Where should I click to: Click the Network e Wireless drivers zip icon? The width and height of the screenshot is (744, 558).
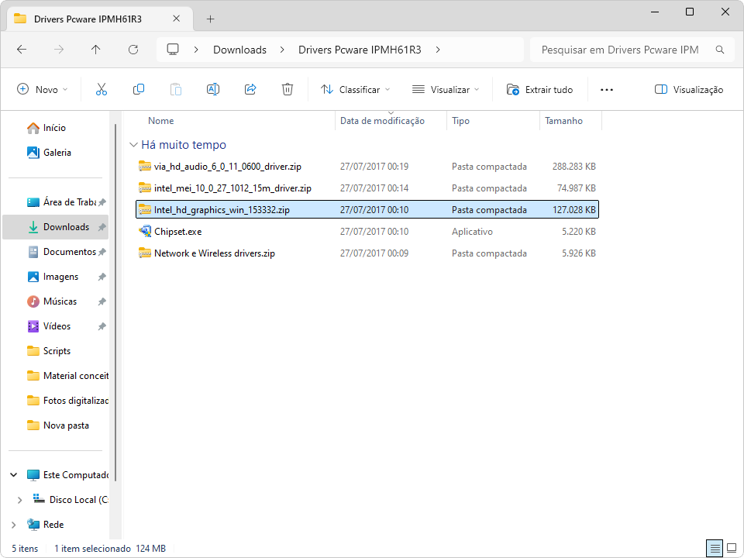click(x=145, y=253)
